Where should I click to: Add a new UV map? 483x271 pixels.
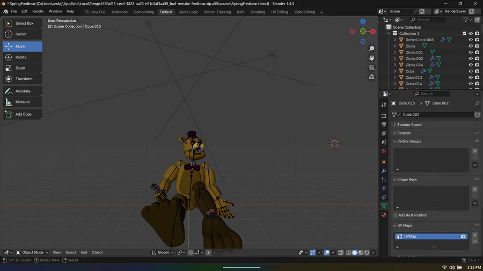coord(475,235)
